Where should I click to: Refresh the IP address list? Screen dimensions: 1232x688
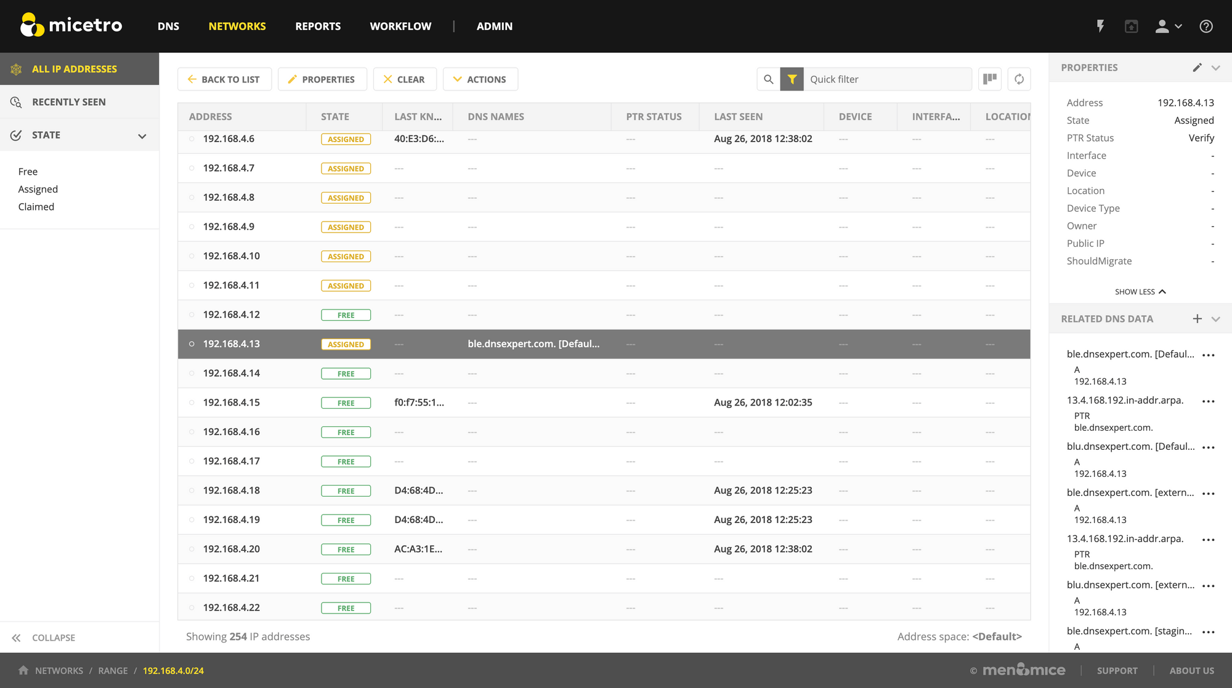(x=1019, y=79)
